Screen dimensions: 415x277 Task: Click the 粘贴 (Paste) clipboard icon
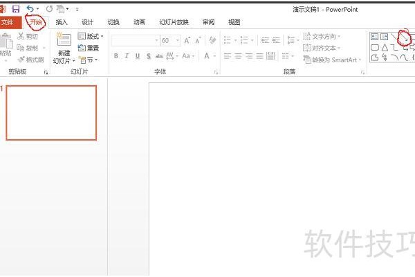[6, 42]
